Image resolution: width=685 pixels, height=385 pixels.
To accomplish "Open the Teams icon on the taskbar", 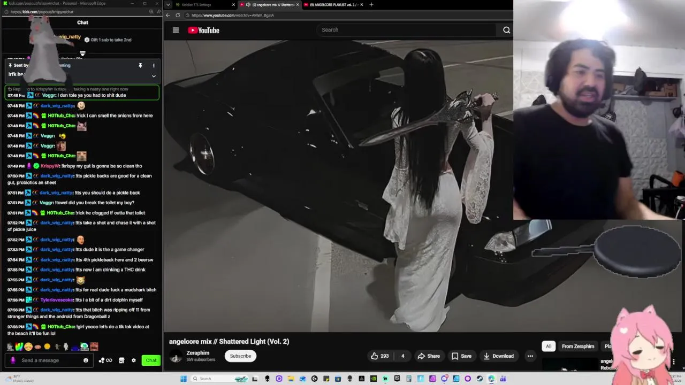I will pos(503,379).
